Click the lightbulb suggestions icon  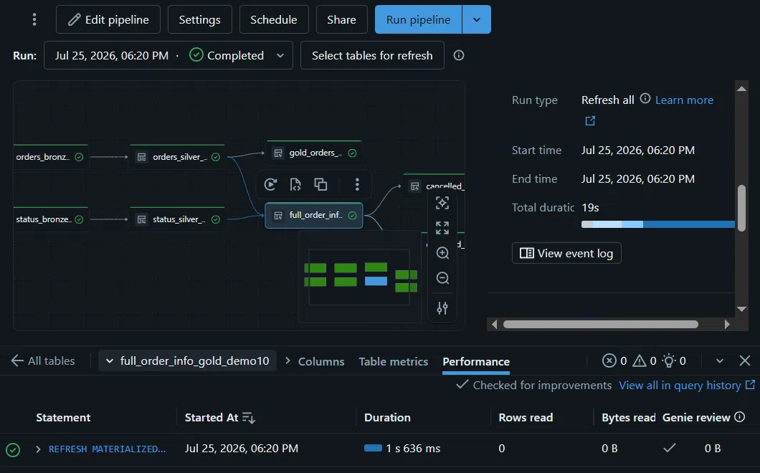[x=669, y=360]
